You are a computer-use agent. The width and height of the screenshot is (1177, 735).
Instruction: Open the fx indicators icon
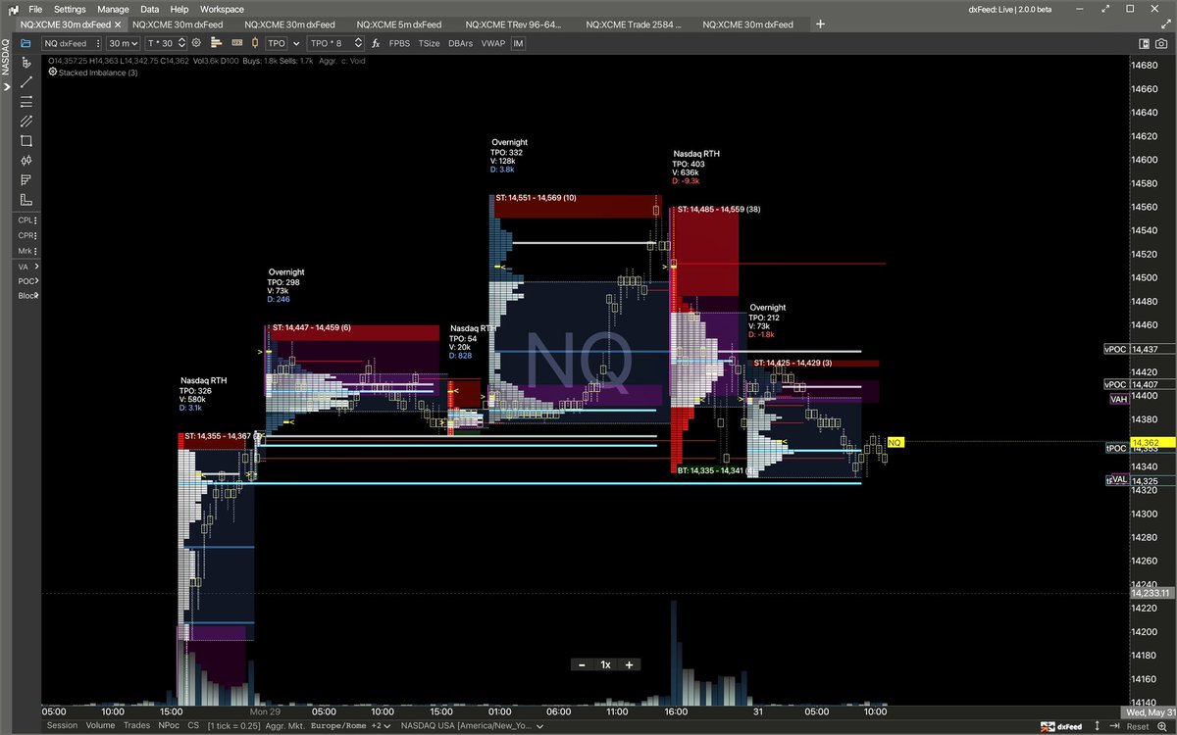[x=376, y=43]
